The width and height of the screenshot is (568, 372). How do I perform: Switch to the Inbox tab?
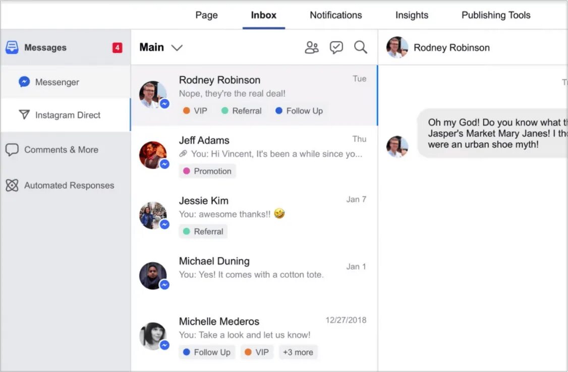263,15
